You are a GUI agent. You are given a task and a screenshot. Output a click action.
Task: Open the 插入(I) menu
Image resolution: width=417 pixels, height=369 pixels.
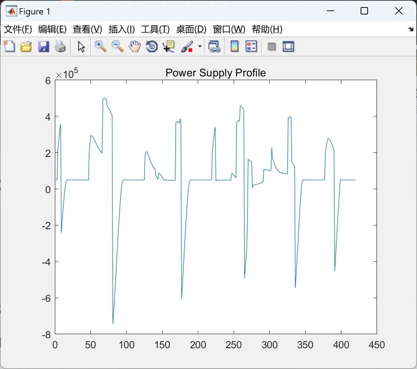point(122,29)
